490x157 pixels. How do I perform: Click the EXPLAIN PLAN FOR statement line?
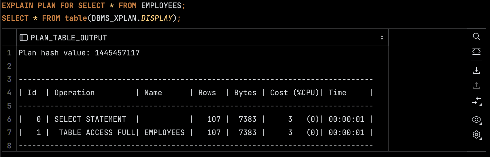pyautogui.click(x=94, y=5)
